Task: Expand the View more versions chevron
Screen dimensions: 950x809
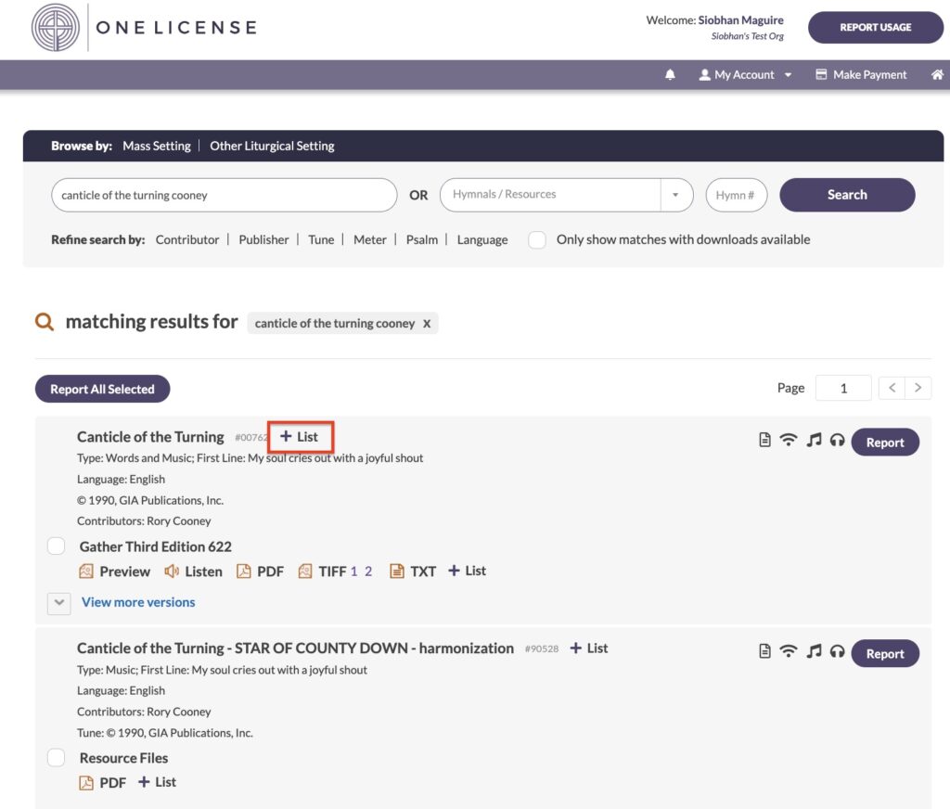Action: [x=59, y=603]
